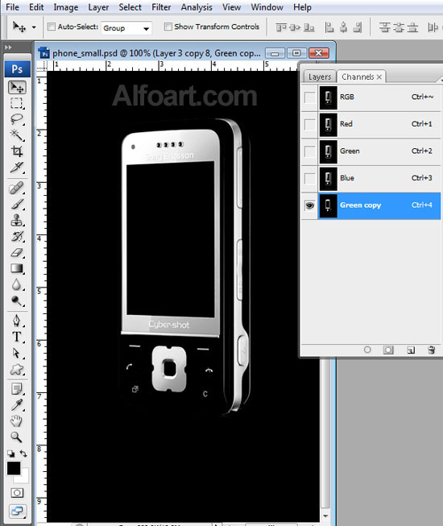Select the Notes tool

[x=17, y=389]
